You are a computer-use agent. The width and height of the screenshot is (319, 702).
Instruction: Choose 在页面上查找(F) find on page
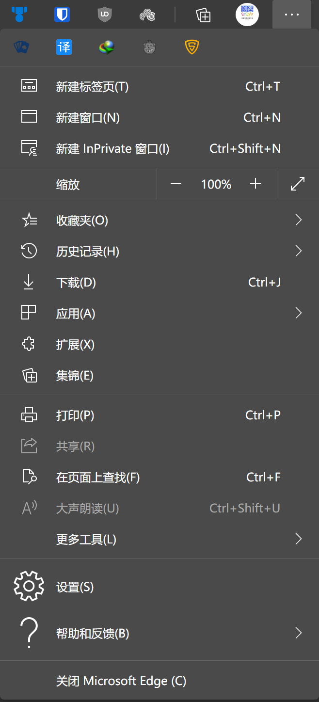click(97, 478)
